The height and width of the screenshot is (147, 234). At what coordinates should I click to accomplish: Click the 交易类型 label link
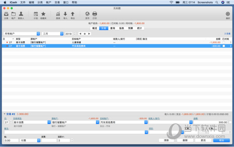click(18, 119)
